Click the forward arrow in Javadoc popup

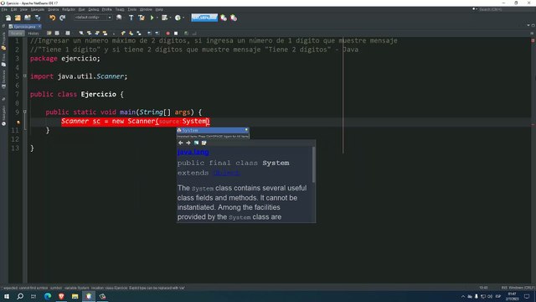click(x=188, y=143)
